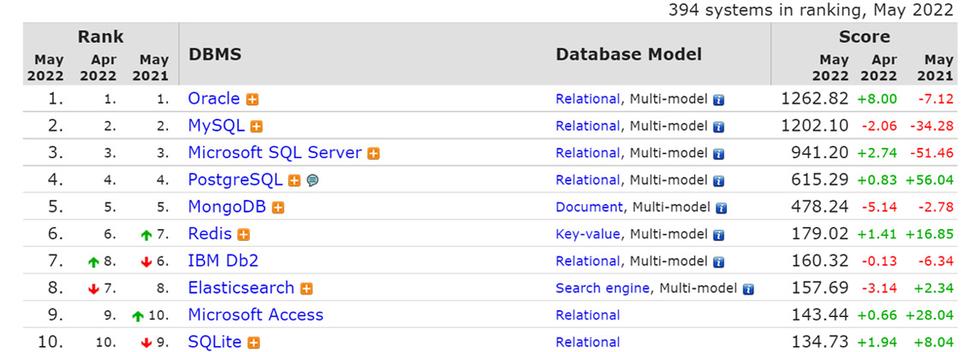
Task: Click the info icon in MongoDB's Multi-model cell
Action: pyautogui.click(x=722, y=208)
